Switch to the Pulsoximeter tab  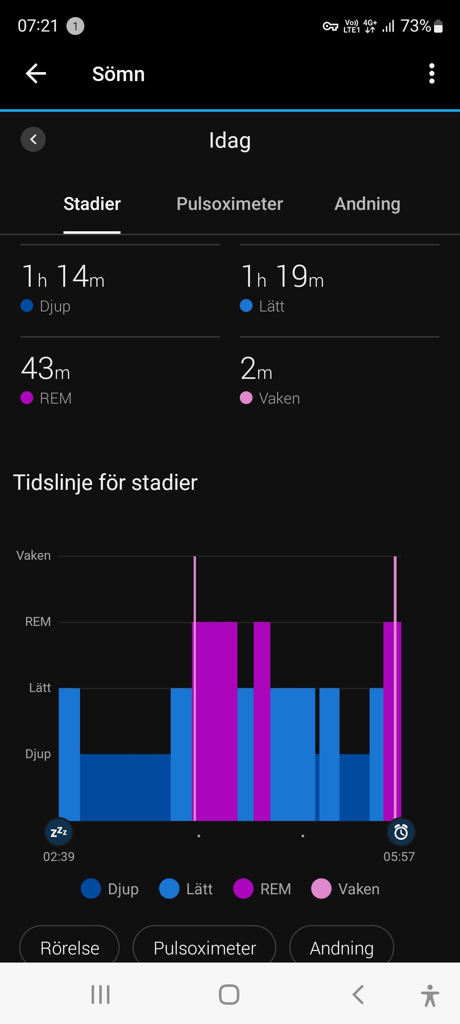tap(230, 204)
